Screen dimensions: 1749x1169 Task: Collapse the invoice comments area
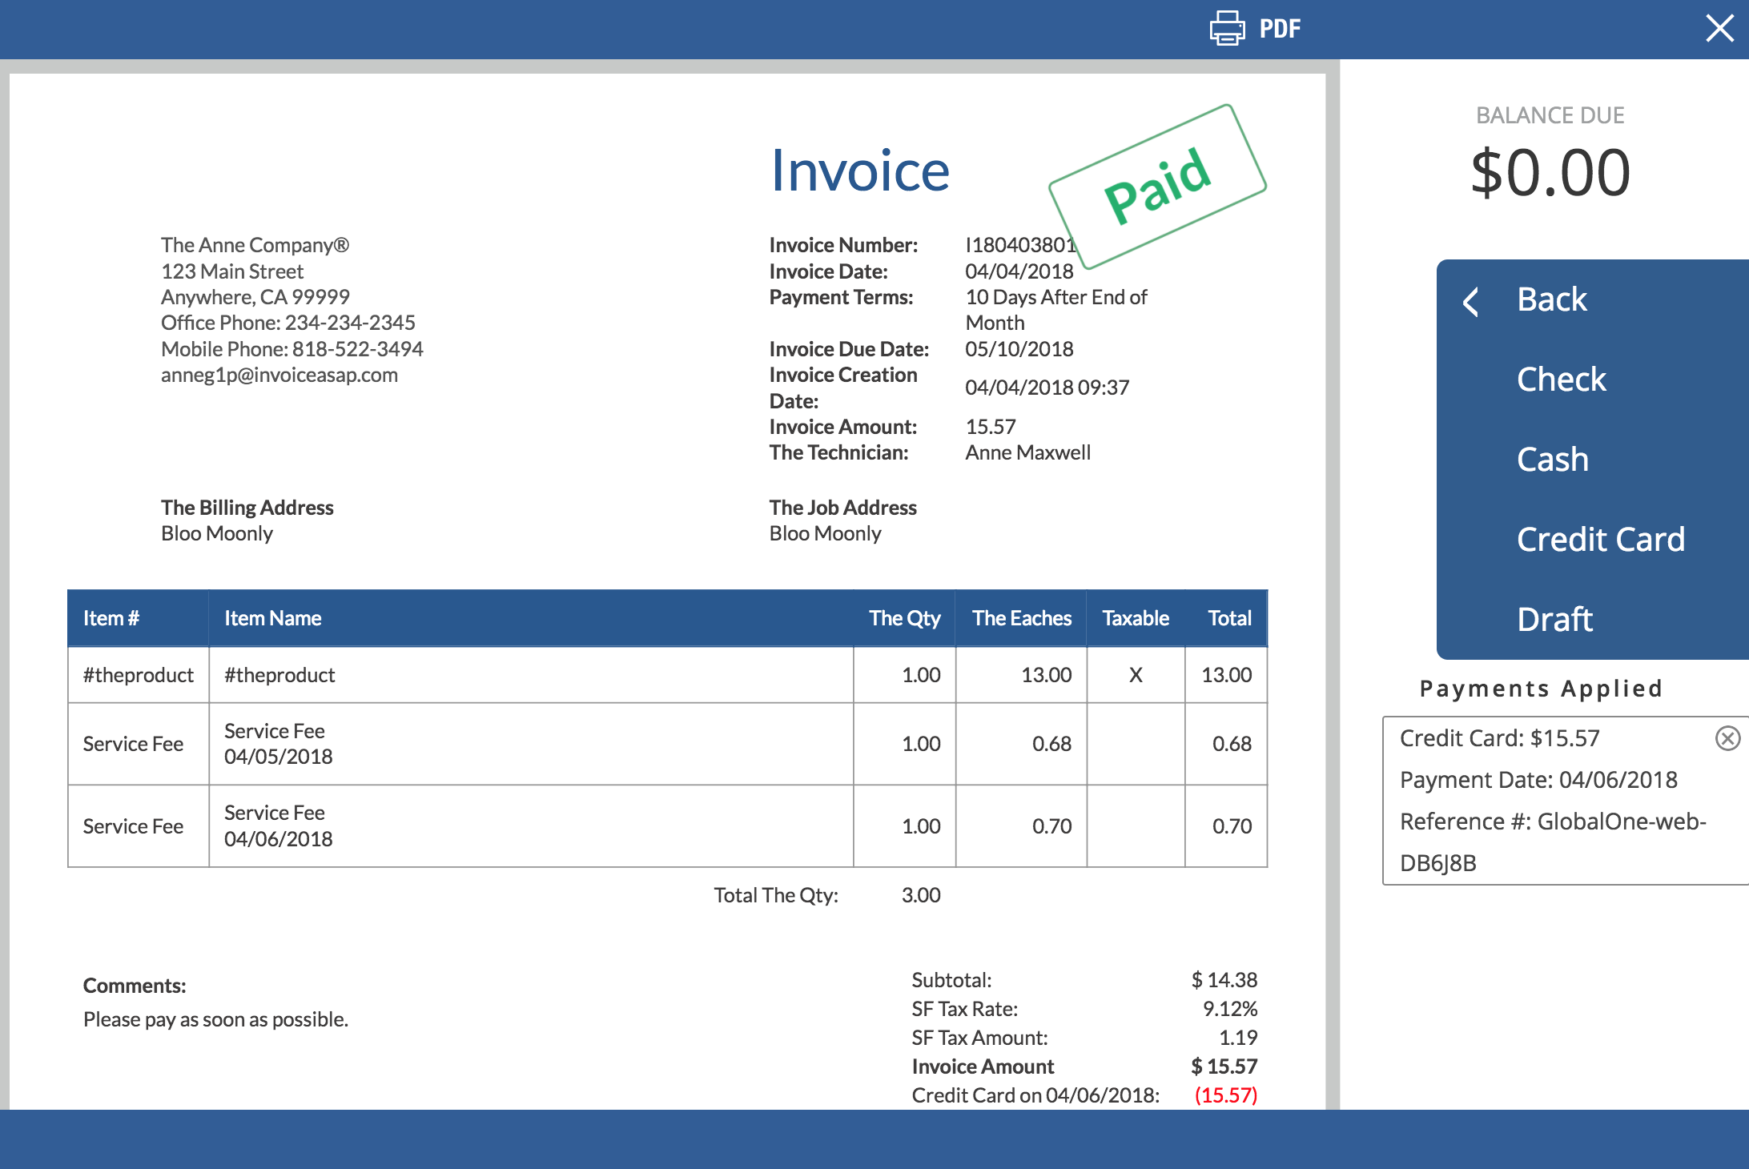[135, 985]
